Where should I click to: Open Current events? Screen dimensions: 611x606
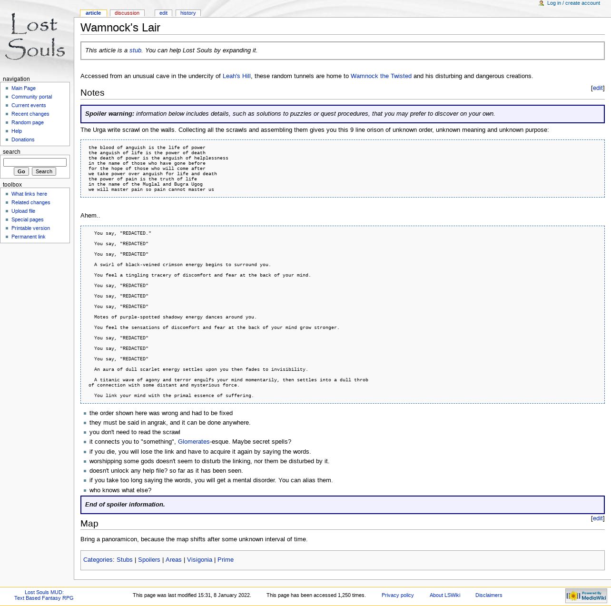(29, 106)
